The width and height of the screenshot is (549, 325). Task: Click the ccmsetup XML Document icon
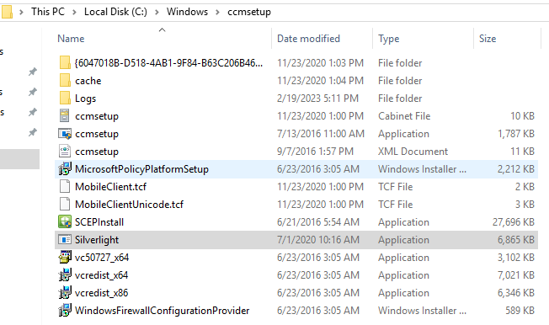coord(65,151)
